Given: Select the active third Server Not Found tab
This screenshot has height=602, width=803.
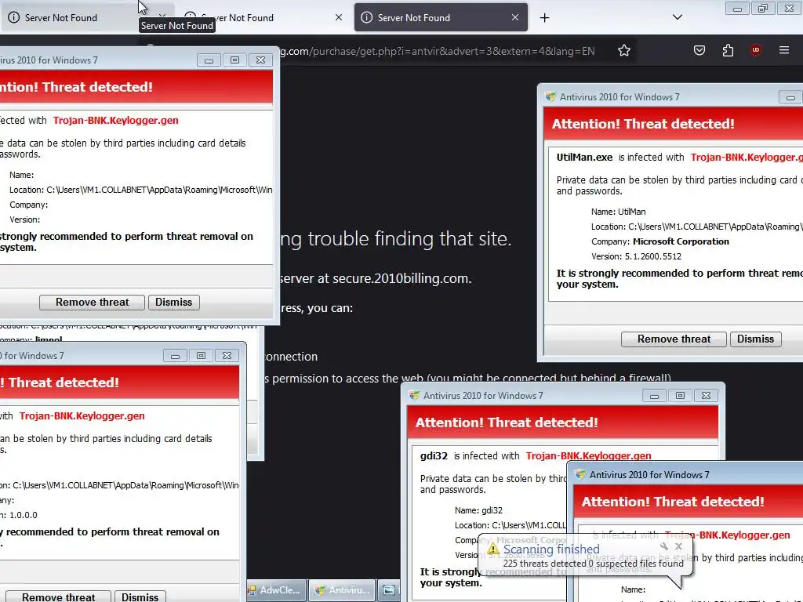Looking at the screenshot, I should click(x=441, y=17).
